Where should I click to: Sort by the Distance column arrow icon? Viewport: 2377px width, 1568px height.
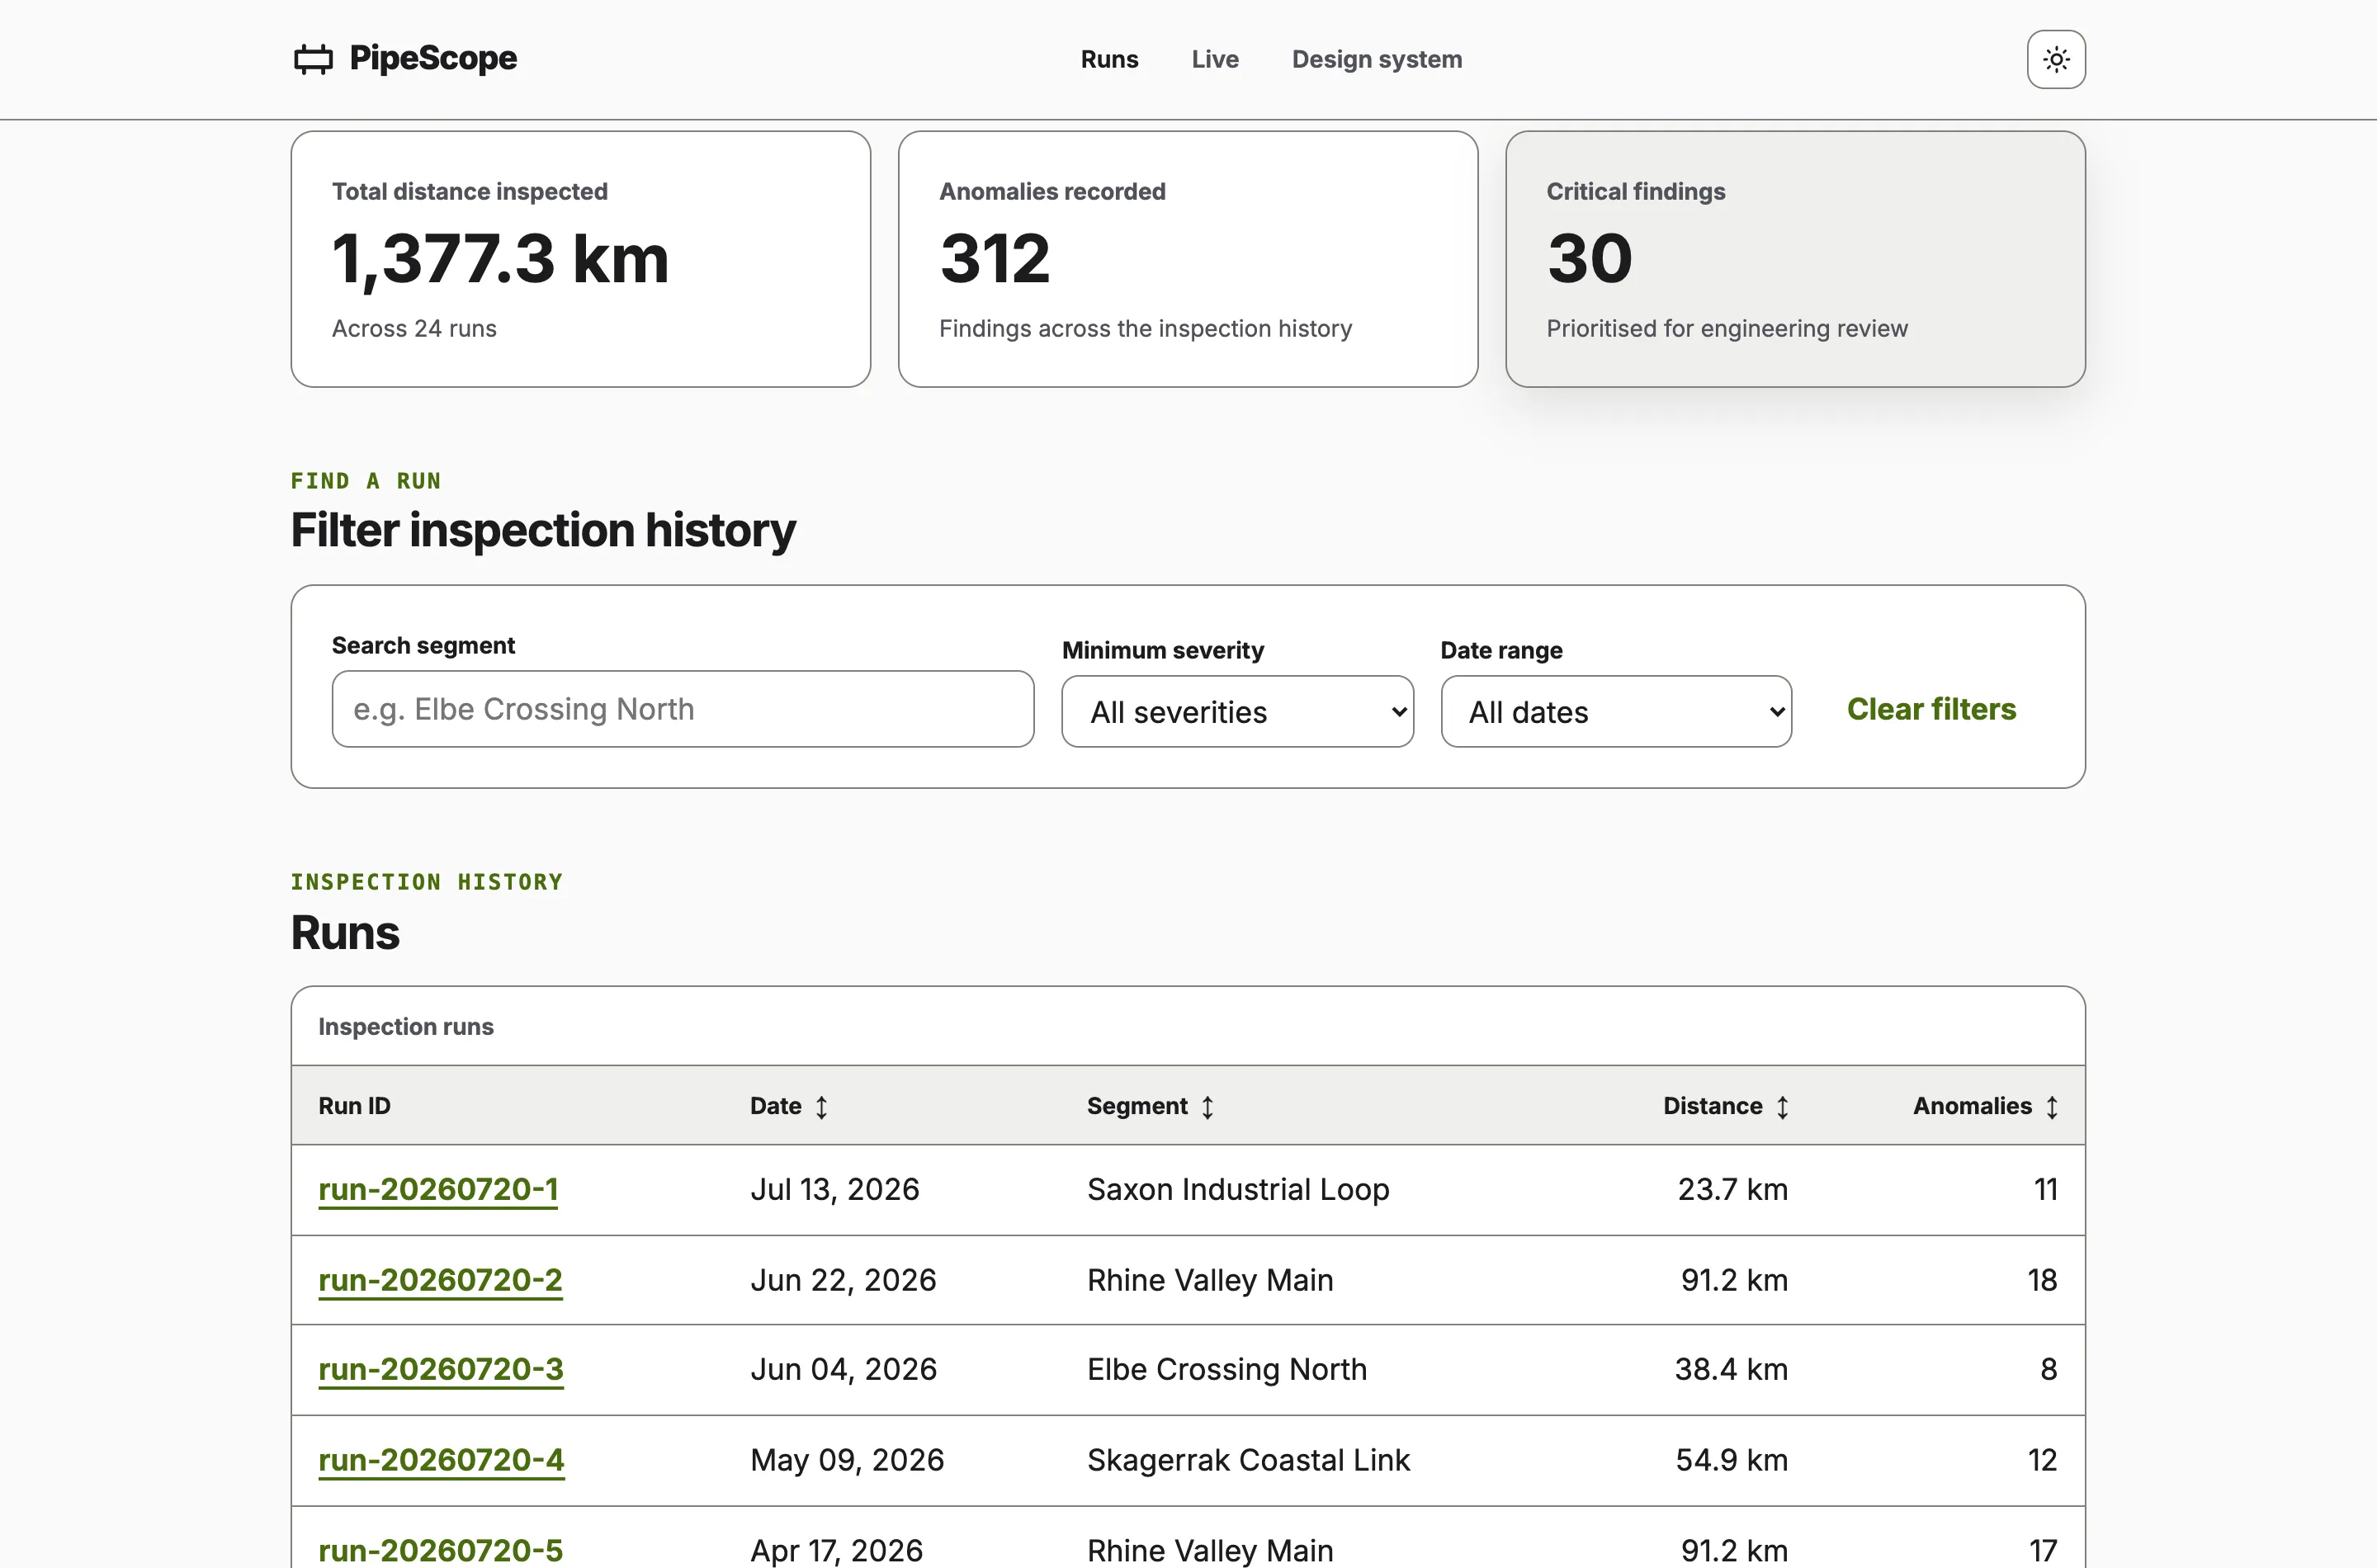[x=1782, y=1107]
